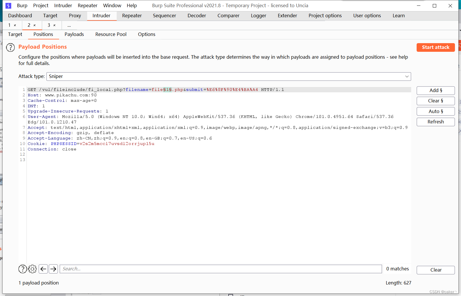The image size is (461, 296).
Task: Click into the Search field
Action: coord(221,269)
